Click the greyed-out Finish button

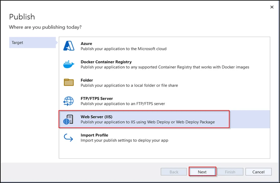point(230,172)
